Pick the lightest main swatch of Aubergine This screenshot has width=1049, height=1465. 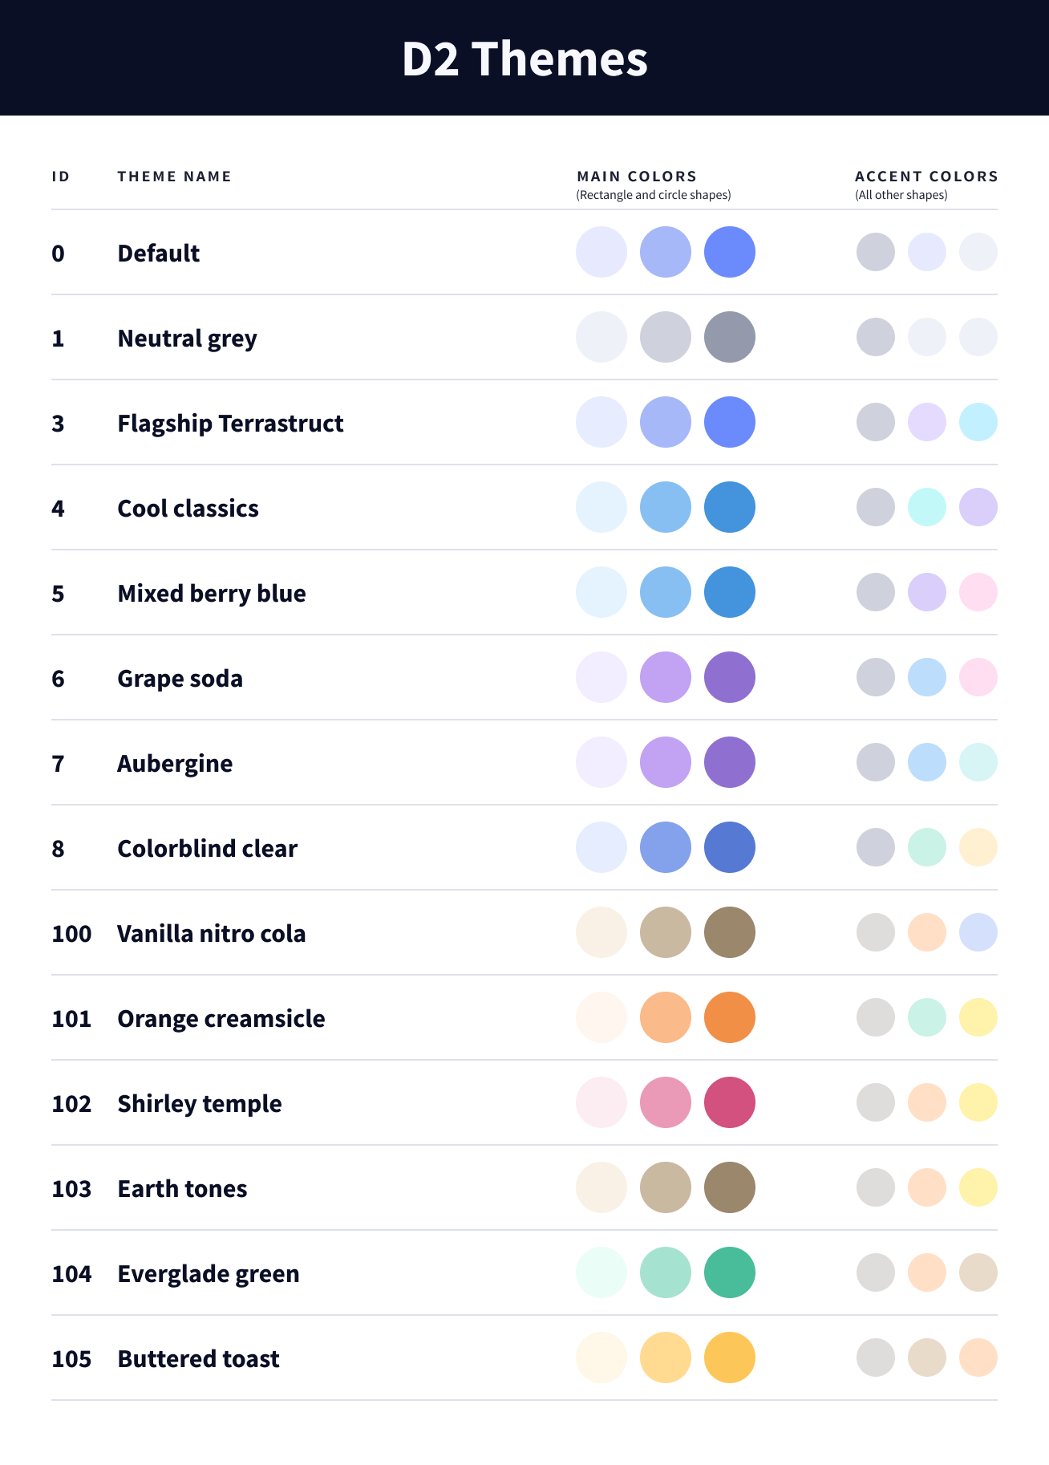point(601,762)
